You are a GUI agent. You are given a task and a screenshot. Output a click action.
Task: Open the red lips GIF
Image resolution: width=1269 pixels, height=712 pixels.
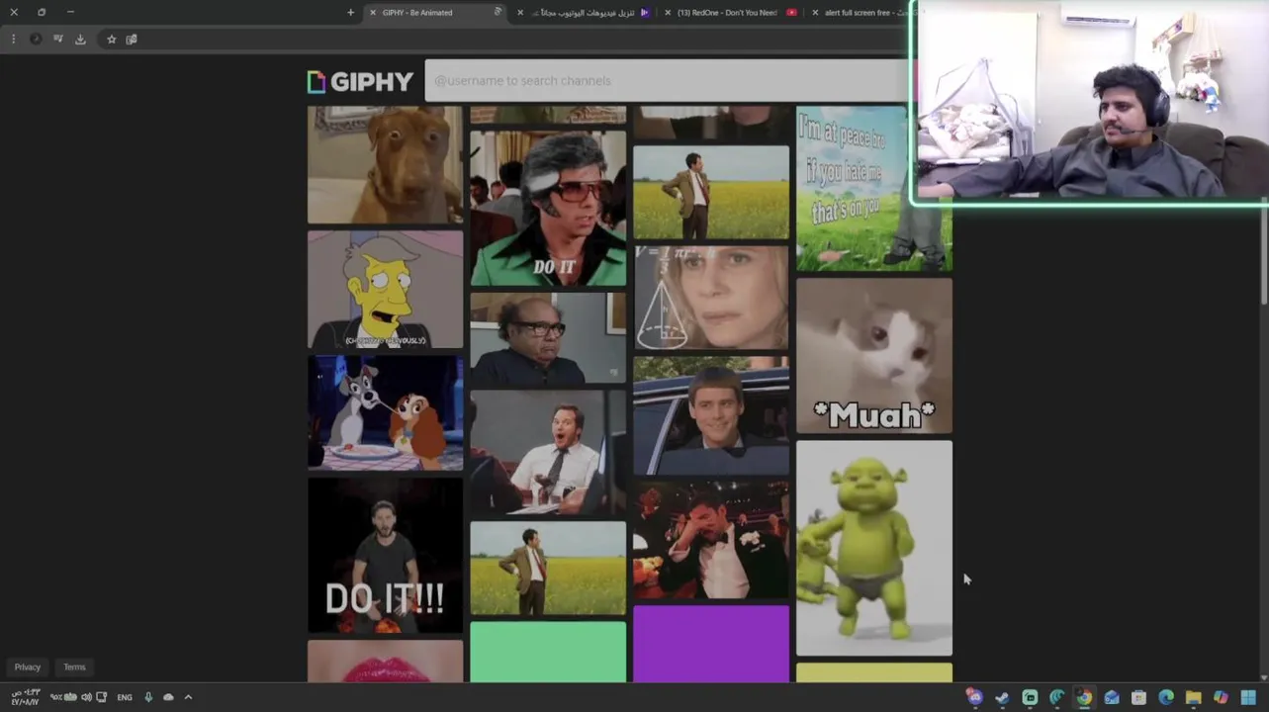(x=385, y=662)
